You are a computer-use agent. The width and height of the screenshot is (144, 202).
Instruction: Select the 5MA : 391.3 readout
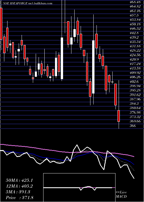[18, 192]
